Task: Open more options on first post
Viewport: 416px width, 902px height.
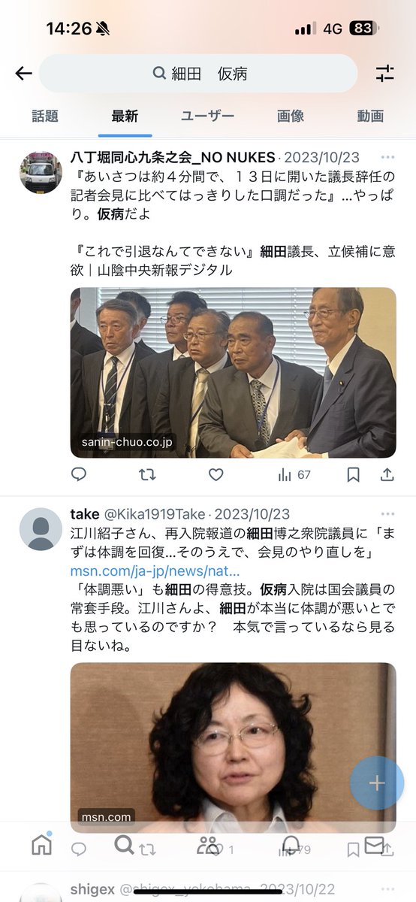Action: pyautogui.click(x=387, y=158)
